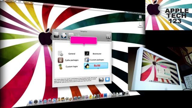Open the Help menu

tap(32, 3)
